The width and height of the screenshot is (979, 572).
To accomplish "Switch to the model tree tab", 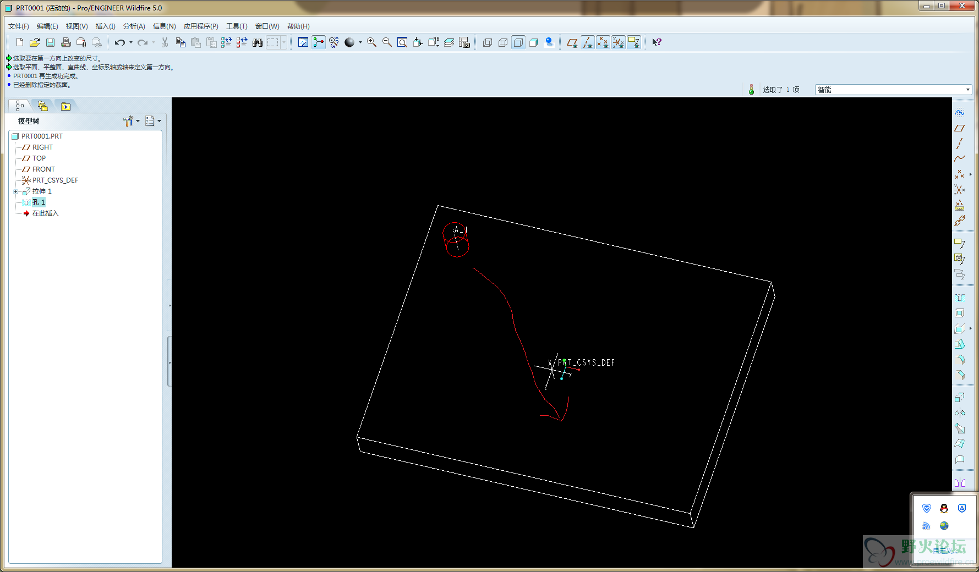I will click(x=20, y=106).
